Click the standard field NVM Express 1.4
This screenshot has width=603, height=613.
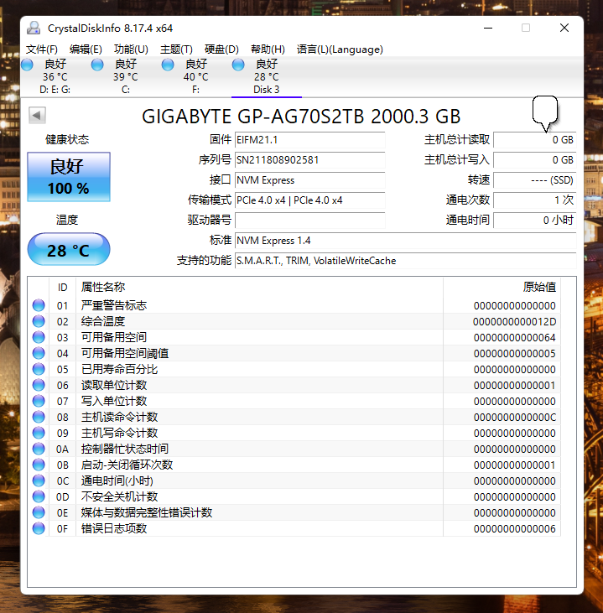coord(406,241)
